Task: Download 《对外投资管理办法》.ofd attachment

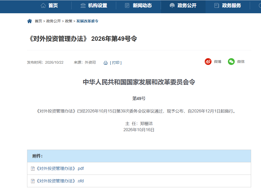Action: [x=60, y=181]
